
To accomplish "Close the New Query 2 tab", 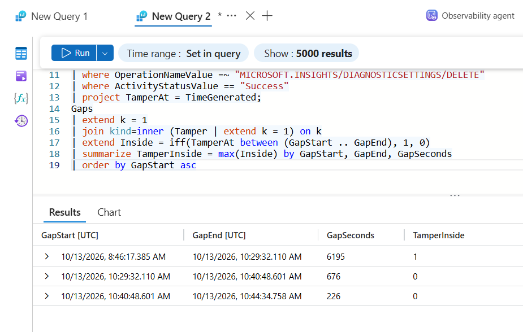I will 250,16.
